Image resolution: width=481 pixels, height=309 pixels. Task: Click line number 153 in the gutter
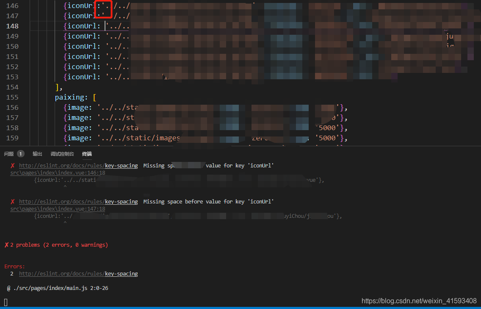click(12, 77)
